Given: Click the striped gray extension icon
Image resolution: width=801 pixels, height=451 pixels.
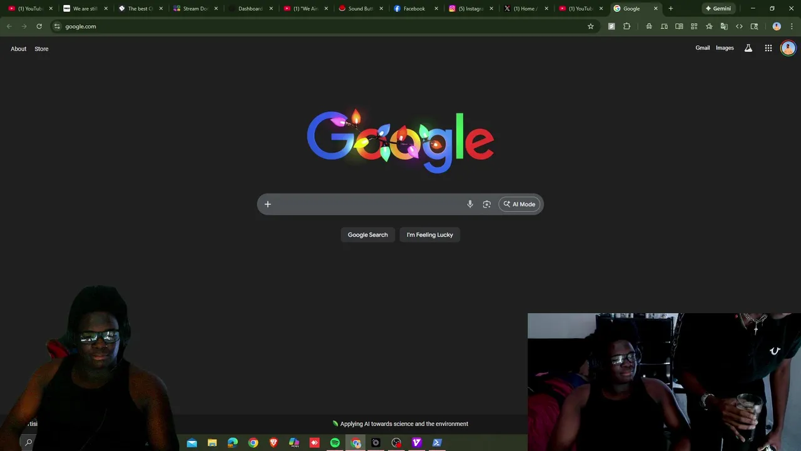Looking at the screenshot, I should (x=611, y=26).
